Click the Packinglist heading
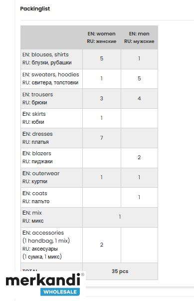Screen dimensions: 194x301 [35, 8]
